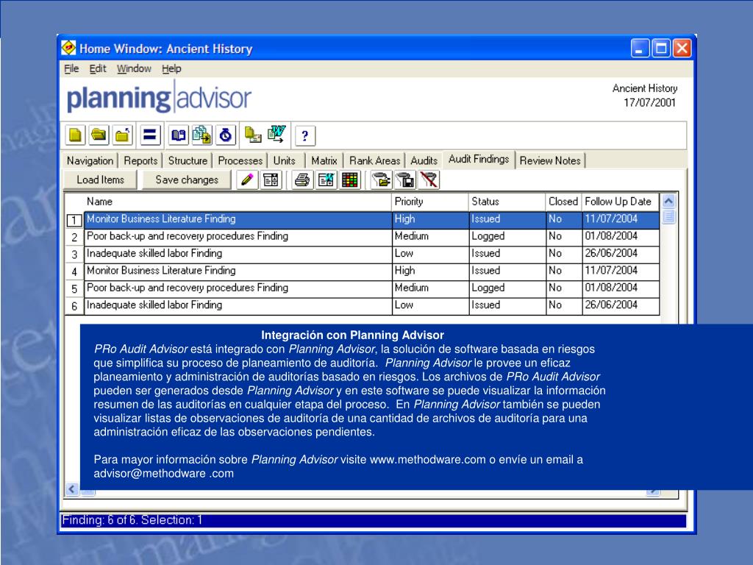This screenshot has width=753, height=565.
Task: Click the Finding 6 of 6 status bar
Action: (x=374, y=520)
